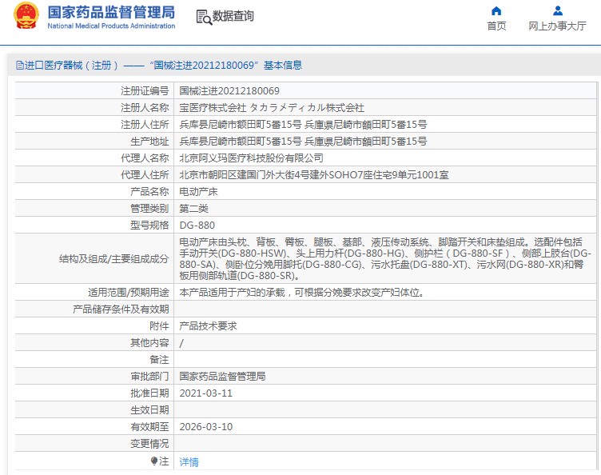The image size is (601, 475).
Task: Click the 代理人名称 label
Action: (x=145, y=158)
